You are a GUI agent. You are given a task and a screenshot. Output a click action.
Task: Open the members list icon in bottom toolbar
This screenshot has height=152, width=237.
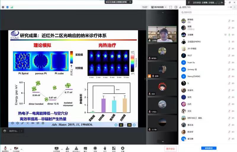[76, 148]
